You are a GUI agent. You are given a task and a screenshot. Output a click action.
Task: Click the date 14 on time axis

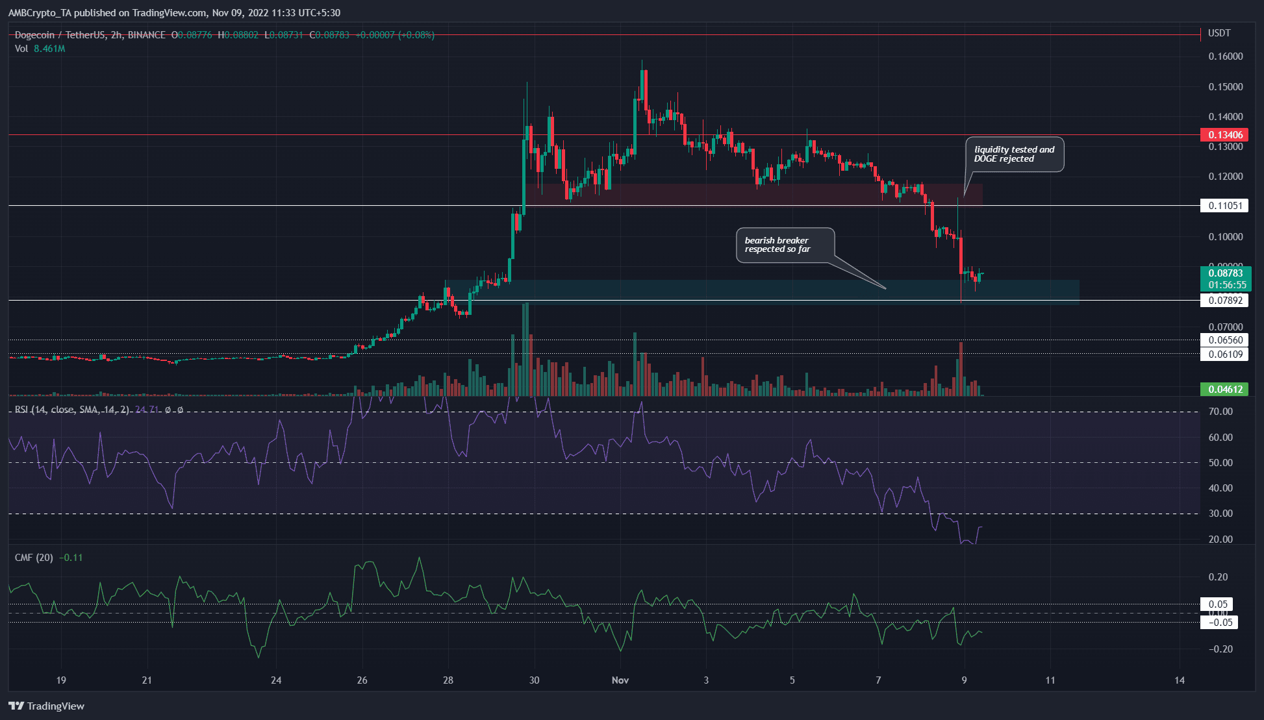1180,680
